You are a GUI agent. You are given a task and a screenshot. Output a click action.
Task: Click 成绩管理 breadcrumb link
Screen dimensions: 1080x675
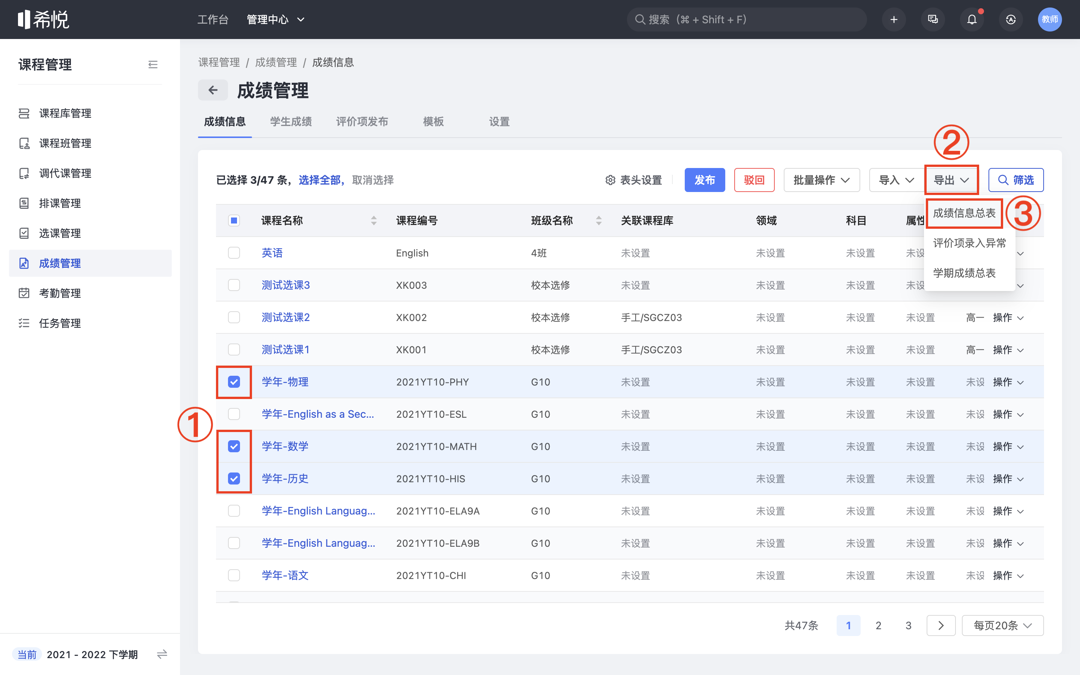pyautogui.click(x=276, y=62)
